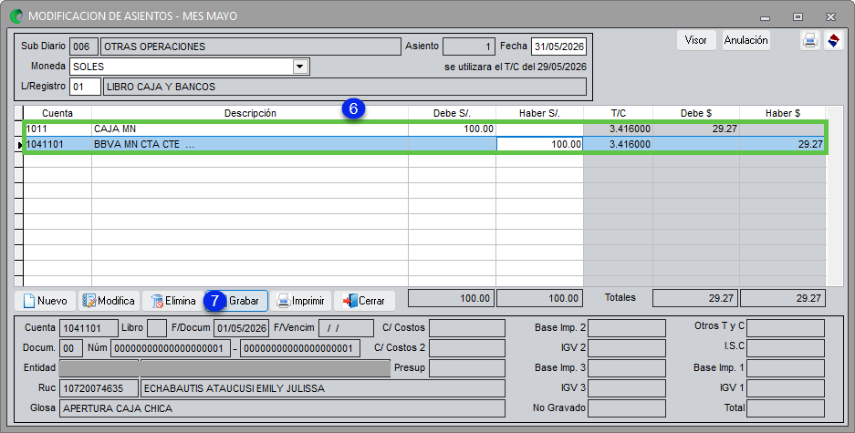Screen dimensions: 855x433
Task: Click the Debe $ 29.27 cell in CAJA MN row
Action: point(696,129)
